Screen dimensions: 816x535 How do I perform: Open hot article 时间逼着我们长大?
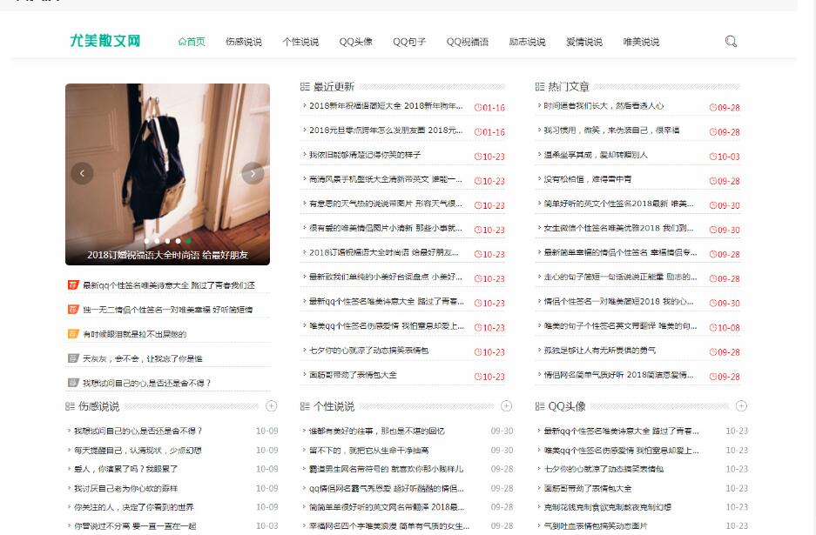(604, 106)
